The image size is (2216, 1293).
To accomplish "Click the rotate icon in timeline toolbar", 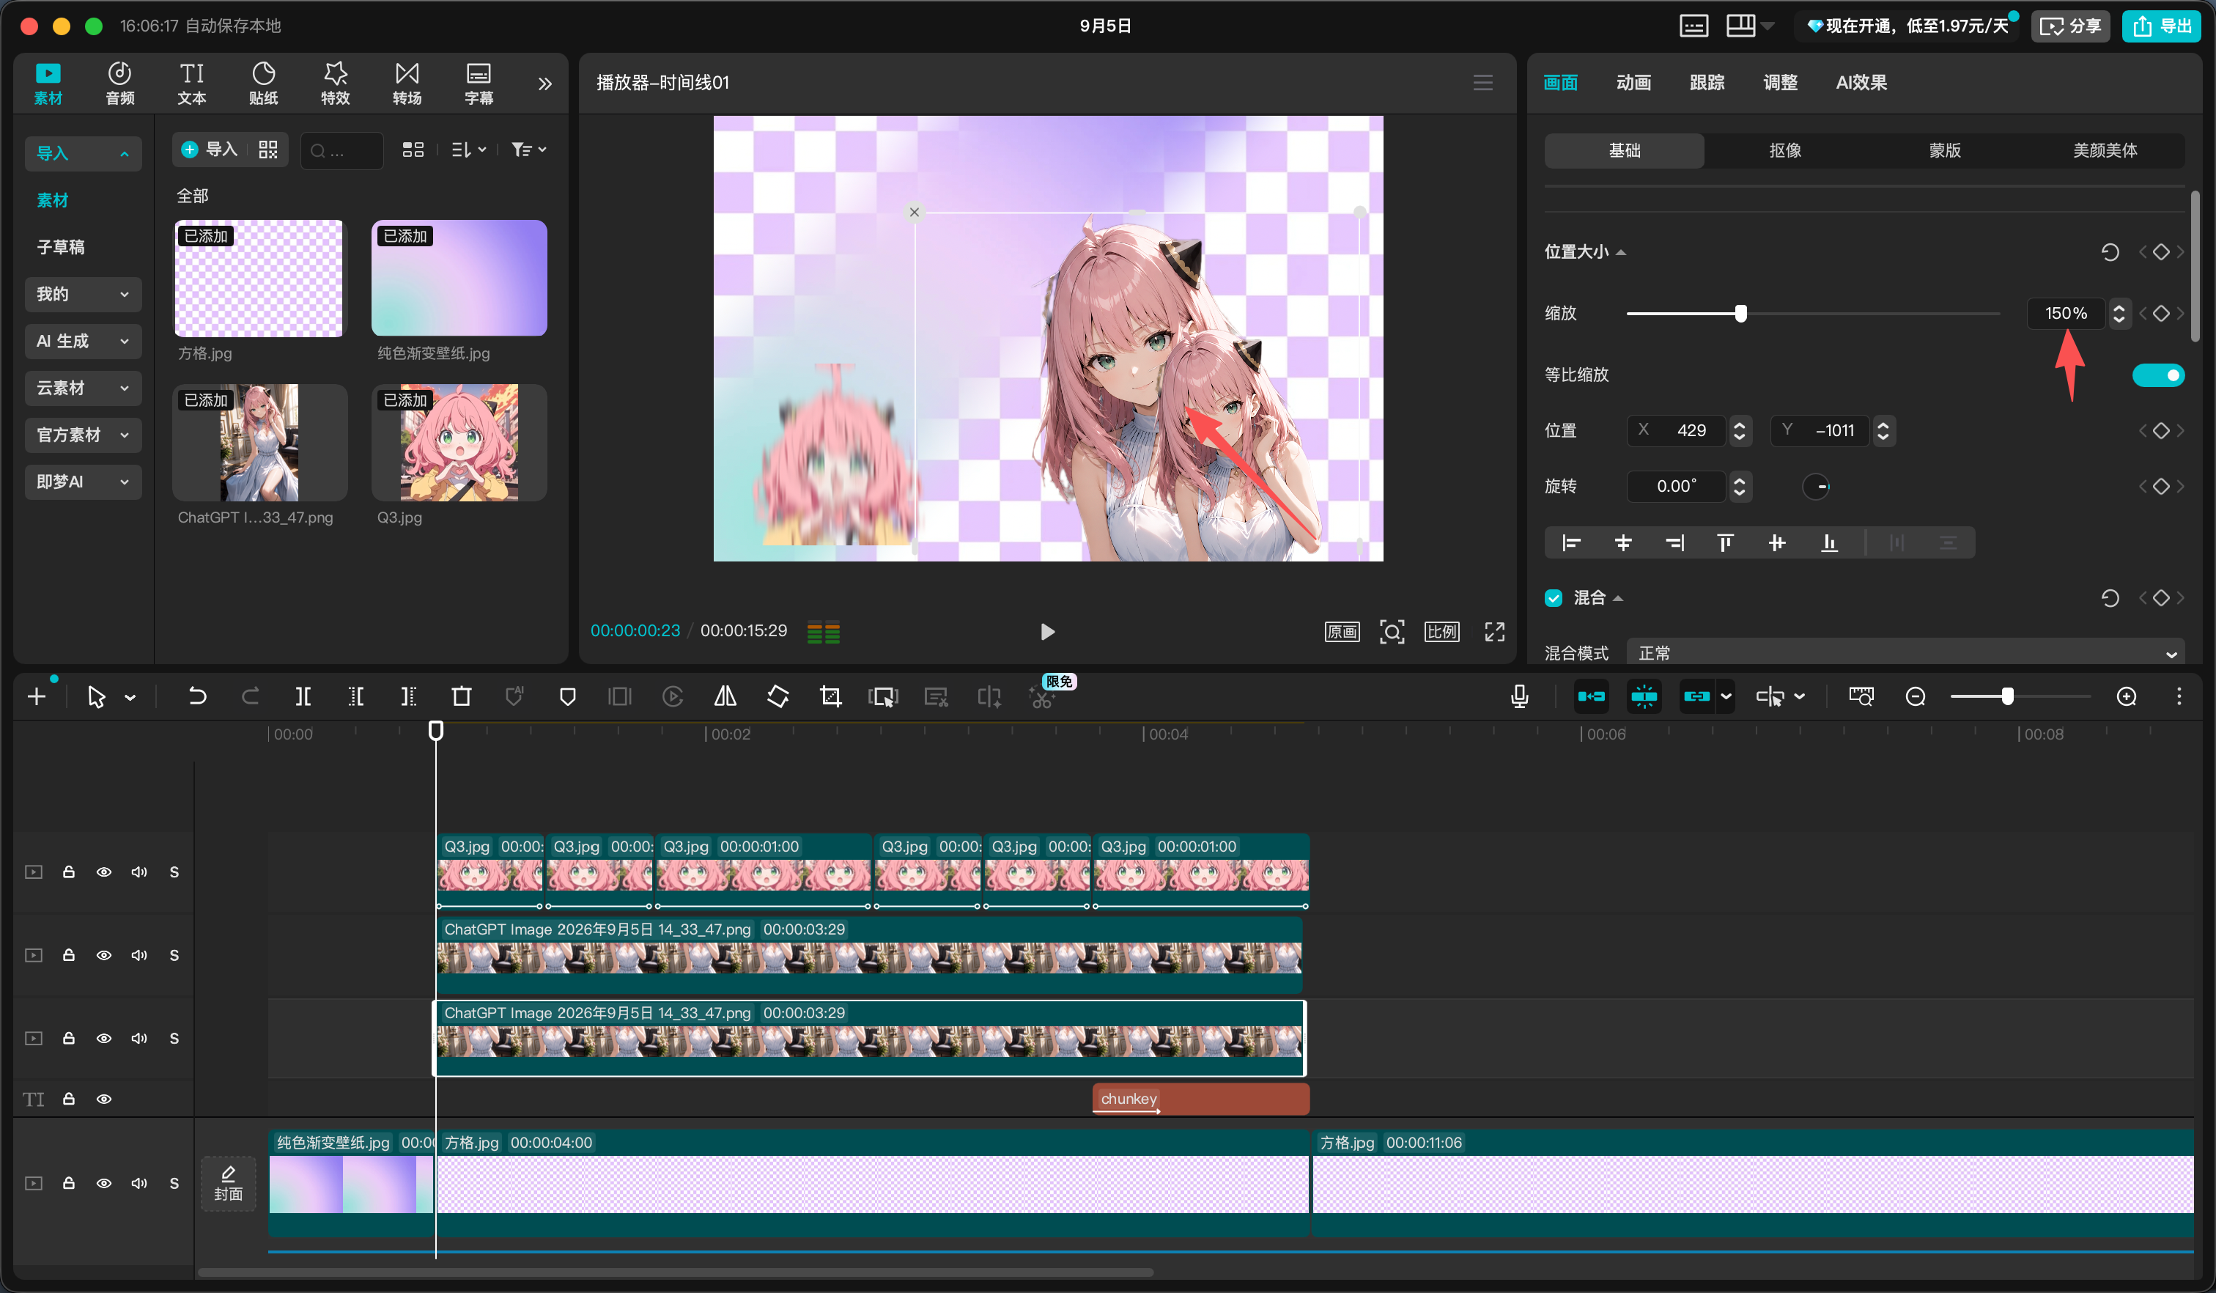I will [778, 696].
